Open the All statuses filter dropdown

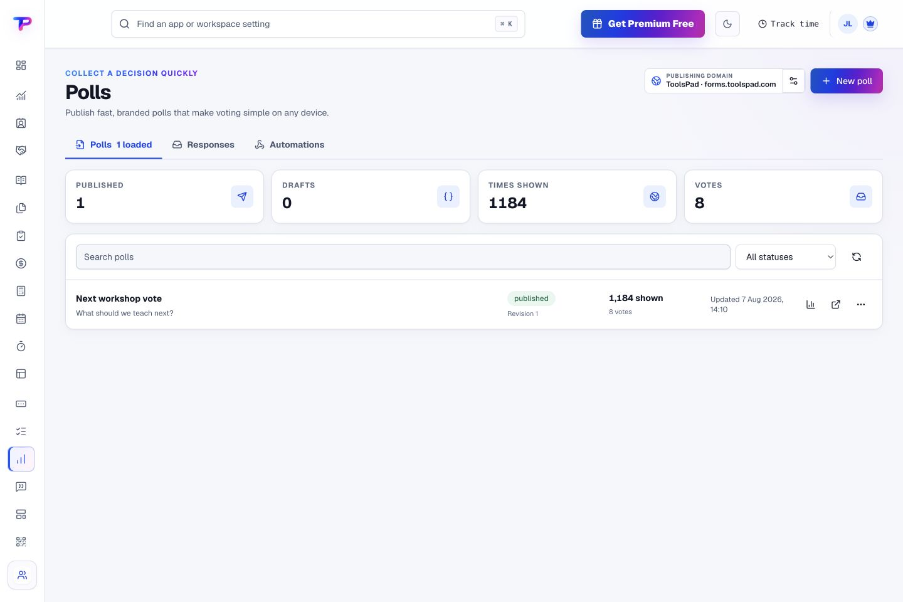click(x=786, y=257)
